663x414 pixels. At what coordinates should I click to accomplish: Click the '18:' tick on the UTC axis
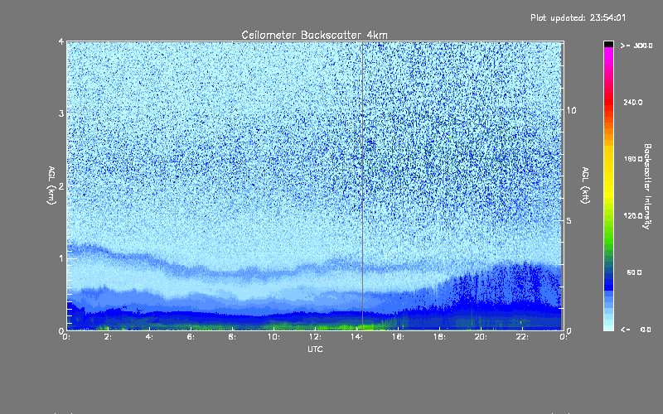439,337
